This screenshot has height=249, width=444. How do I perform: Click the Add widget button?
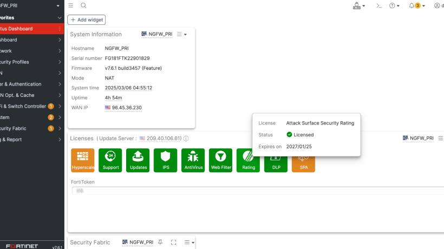[87, 20]
